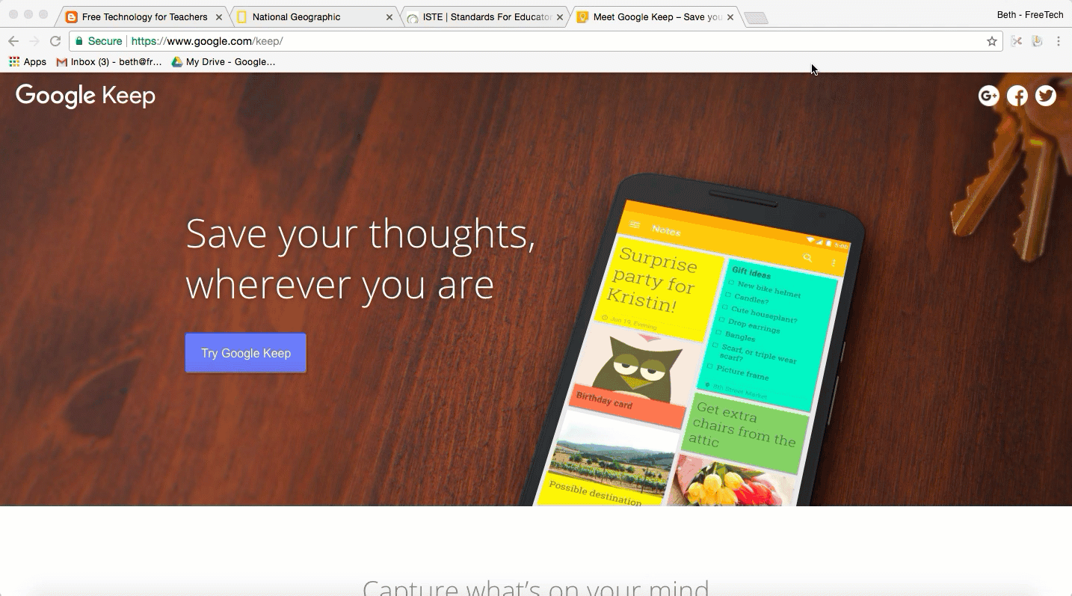Click the Save your thoughts headline
This screenshot has width=1072, height=596.
tap(360, 259)
